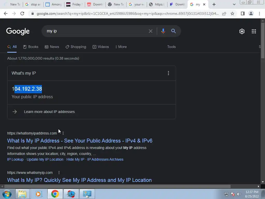The width and height of the screenshot is (265, 199).
Task: Close the active 'my' tab
Action: pyautogui.click(x=204, y=4)
